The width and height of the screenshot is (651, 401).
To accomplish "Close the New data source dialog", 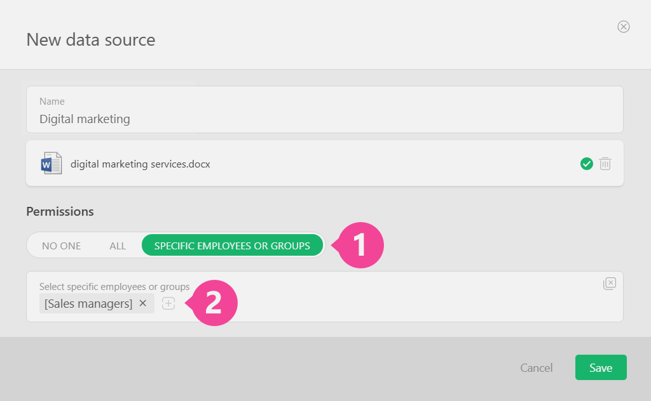I will pyautogui.click(x=623, y=27).
